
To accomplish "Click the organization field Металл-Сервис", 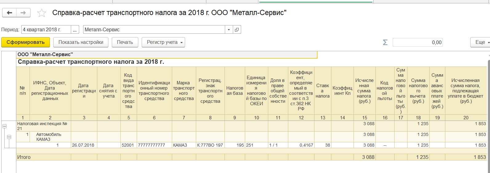I will coord(154,30).
